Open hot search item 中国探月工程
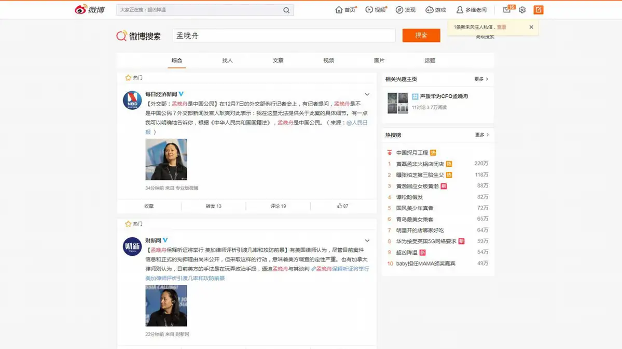 (412, 153)
